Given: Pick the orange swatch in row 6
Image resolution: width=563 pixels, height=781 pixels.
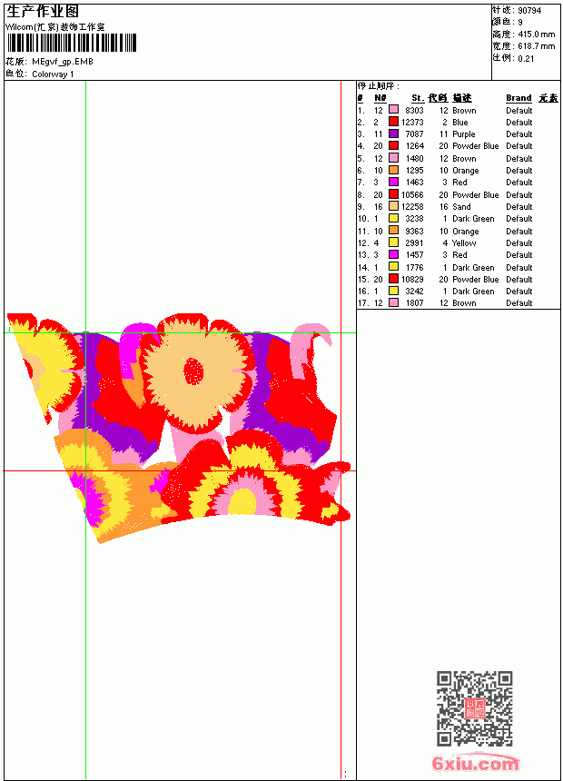Looking at the screenshot, I should 393,170.
